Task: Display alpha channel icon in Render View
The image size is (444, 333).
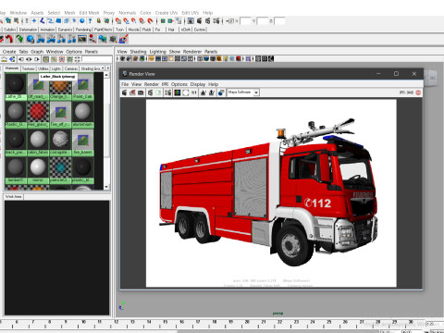Action: click(186, 92)
